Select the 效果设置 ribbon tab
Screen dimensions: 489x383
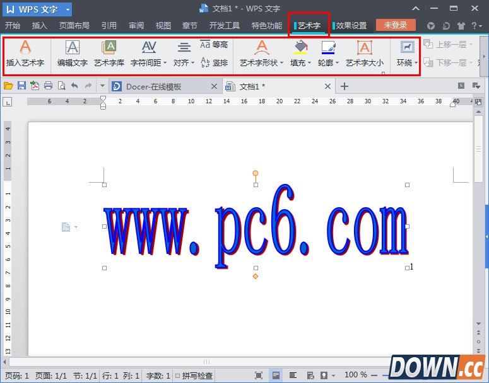tap(350, 26)
